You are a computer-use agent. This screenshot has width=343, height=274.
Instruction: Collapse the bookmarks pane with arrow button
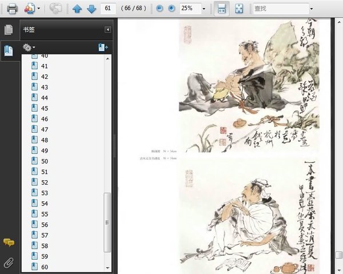(x=107, y=30)
